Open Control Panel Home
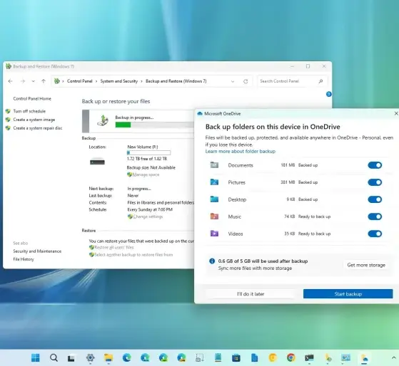The width and height of the screenshot is (399, 366). (x=32, y=99)
